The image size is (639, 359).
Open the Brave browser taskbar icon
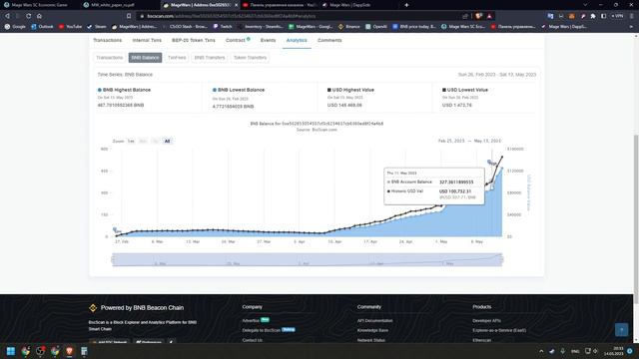[69, 351]
